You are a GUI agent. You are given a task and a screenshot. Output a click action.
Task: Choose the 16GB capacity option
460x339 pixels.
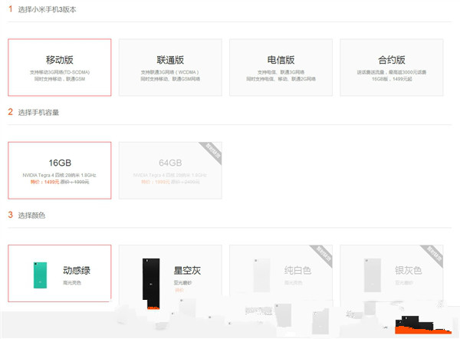[60, 169]
